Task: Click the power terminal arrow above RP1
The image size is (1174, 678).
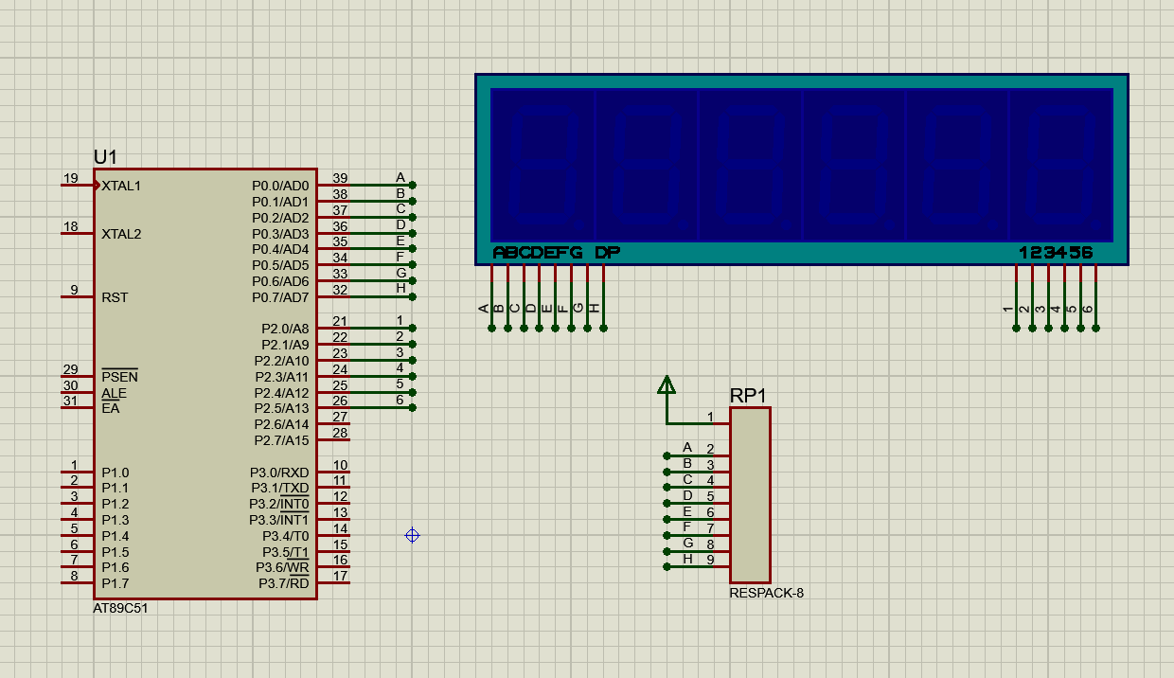Action: pyautogui.click(x=667, y=384)
